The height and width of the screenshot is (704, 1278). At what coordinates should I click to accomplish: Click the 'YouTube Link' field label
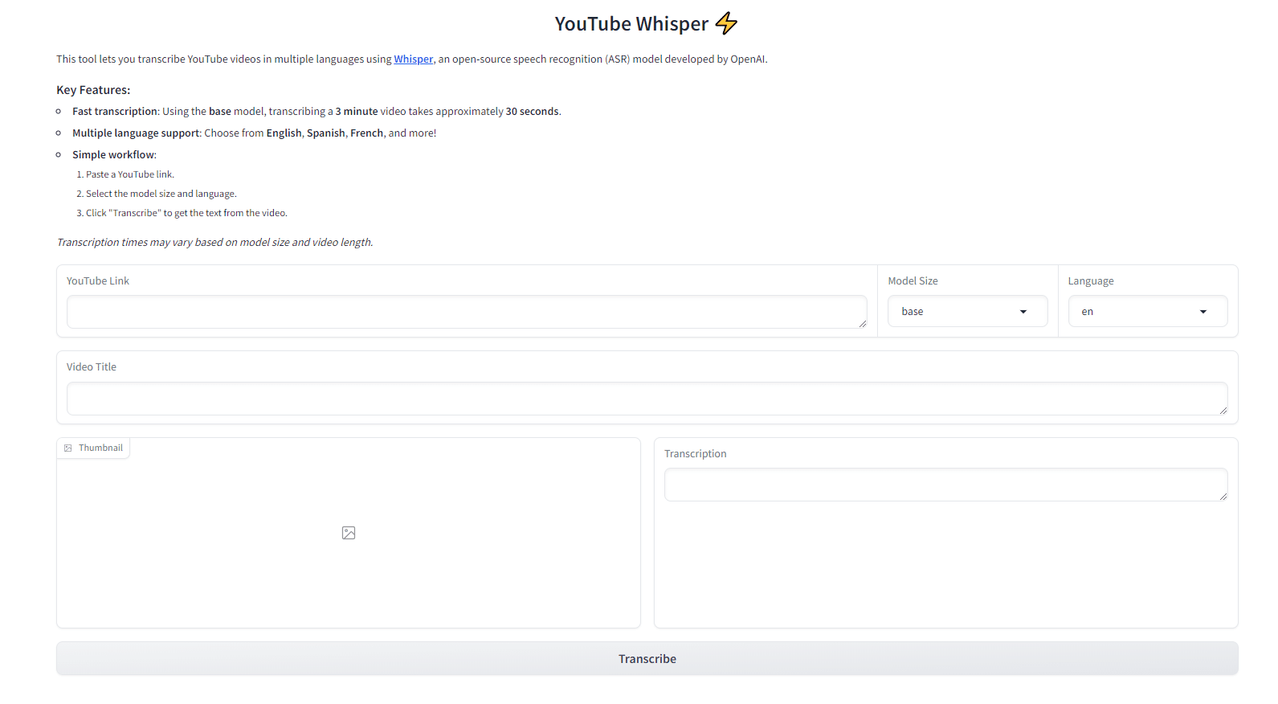tap(98, 280)
